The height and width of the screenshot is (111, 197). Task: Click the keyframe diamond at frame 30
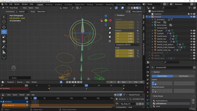[x=124, y=88]
